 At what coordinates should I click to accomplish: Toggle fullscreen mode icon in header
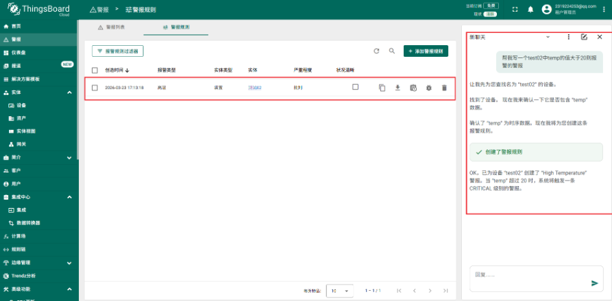pyautogui.click(x=515, y=10)
